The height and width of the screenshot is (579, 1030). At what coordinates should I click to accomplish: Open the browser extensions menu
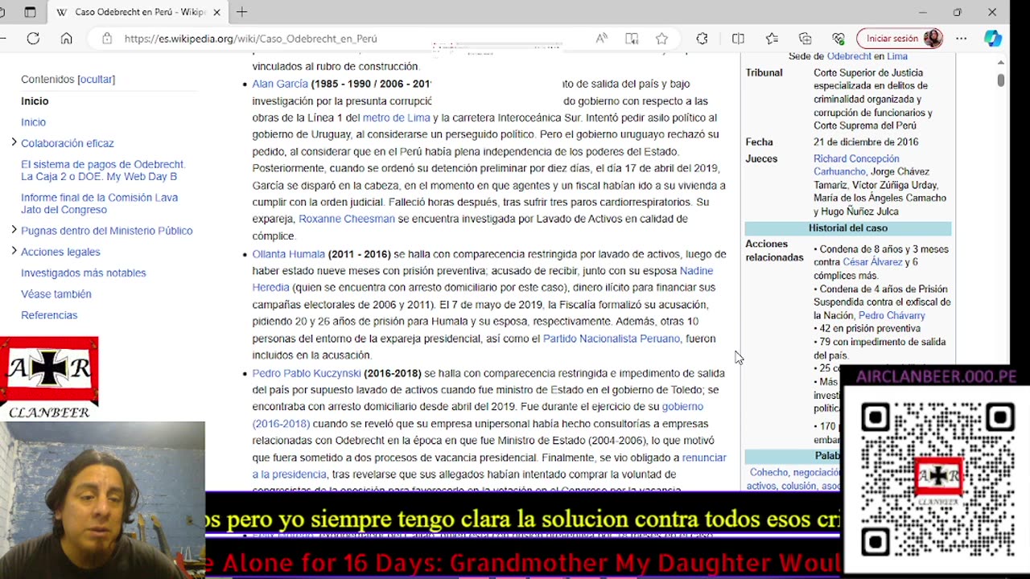(702, 39)
